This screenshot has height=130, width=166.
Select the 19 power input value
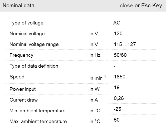coord(117,88)
